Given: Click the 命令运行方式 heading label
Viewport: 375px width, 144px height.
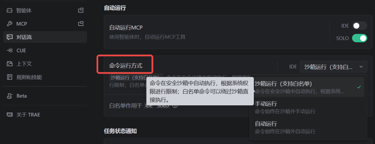Looking at the screenshot, I should 126,66.
